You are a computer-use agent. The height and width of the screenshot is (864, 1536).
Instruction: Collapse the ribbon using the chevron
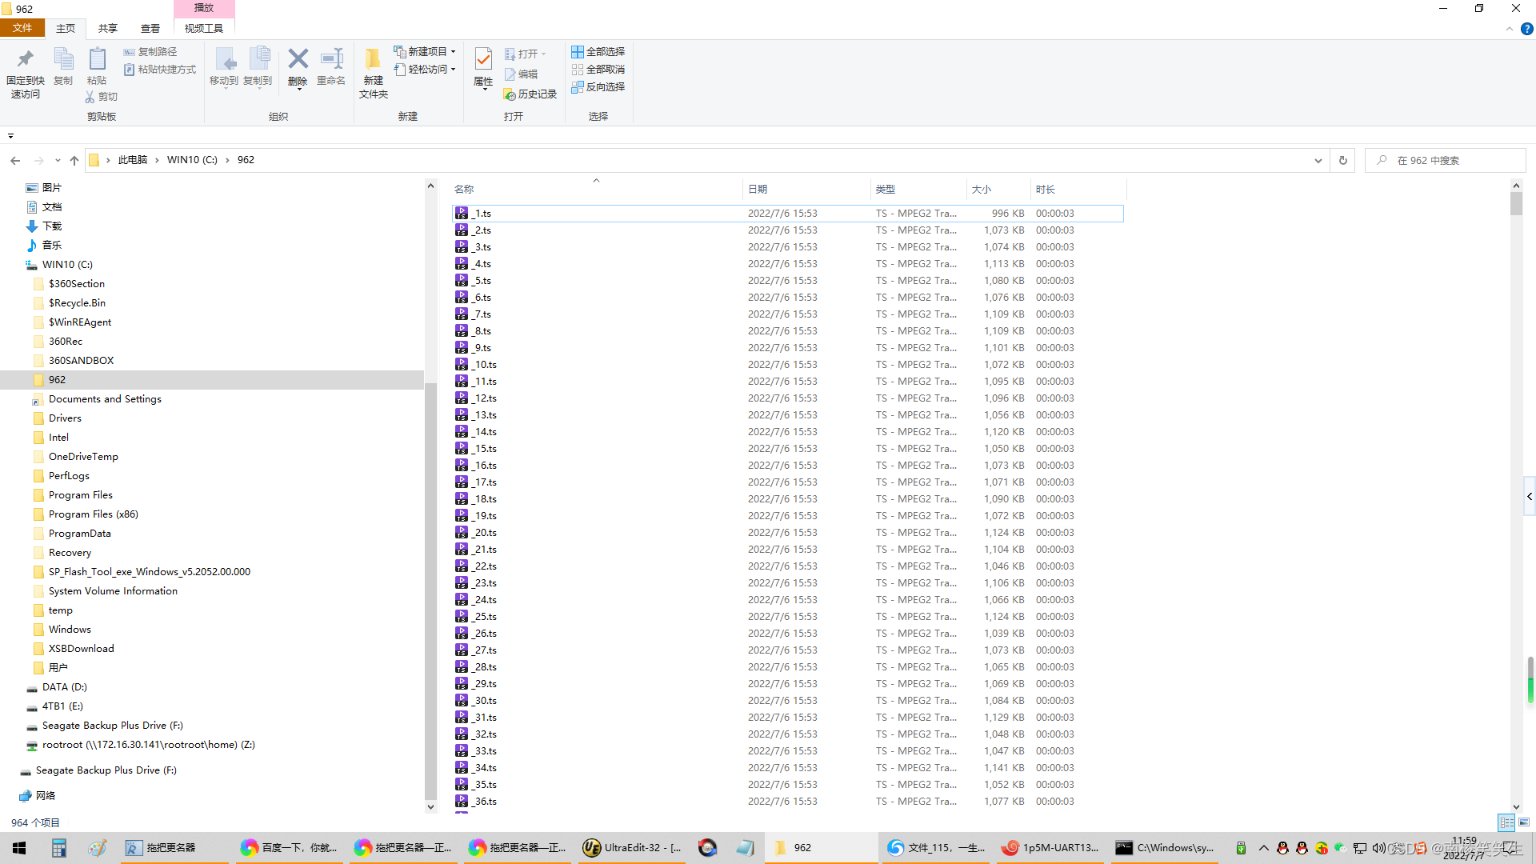(x=1510, y=29)
